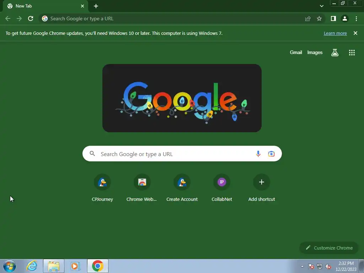The image size is (364, 273).
Task: Open the holiday lights Google doodle
Action: coord(182,98)
